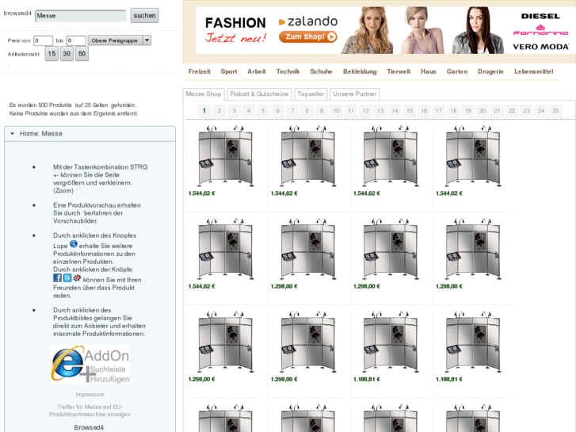
Task: Open the Sport category
Action: pos(229,71)
